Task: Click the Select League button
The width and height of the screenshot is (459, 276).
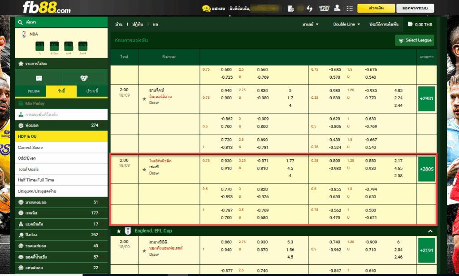Action: 415,40
